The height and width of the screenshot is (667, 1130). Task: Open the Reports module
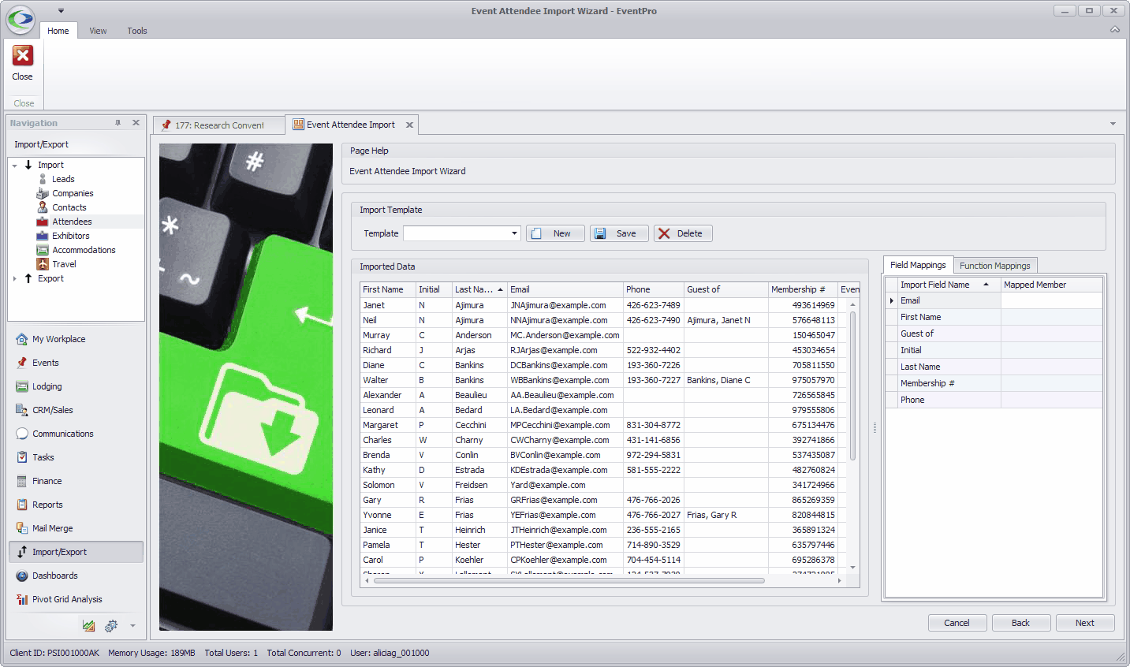pos(76,505)
